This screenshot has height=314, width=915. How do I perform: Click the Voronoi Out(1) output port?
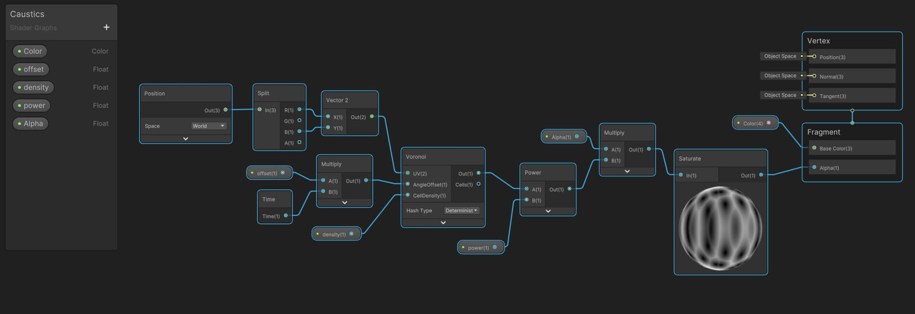478,173
